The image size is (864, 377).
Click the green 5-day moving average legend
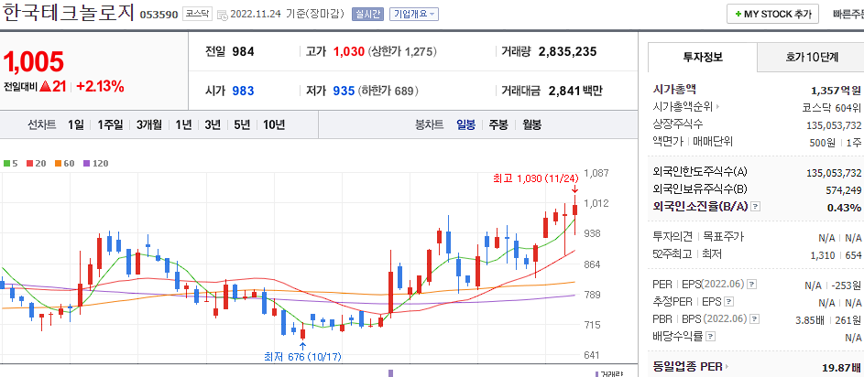[x=10, y=164]
